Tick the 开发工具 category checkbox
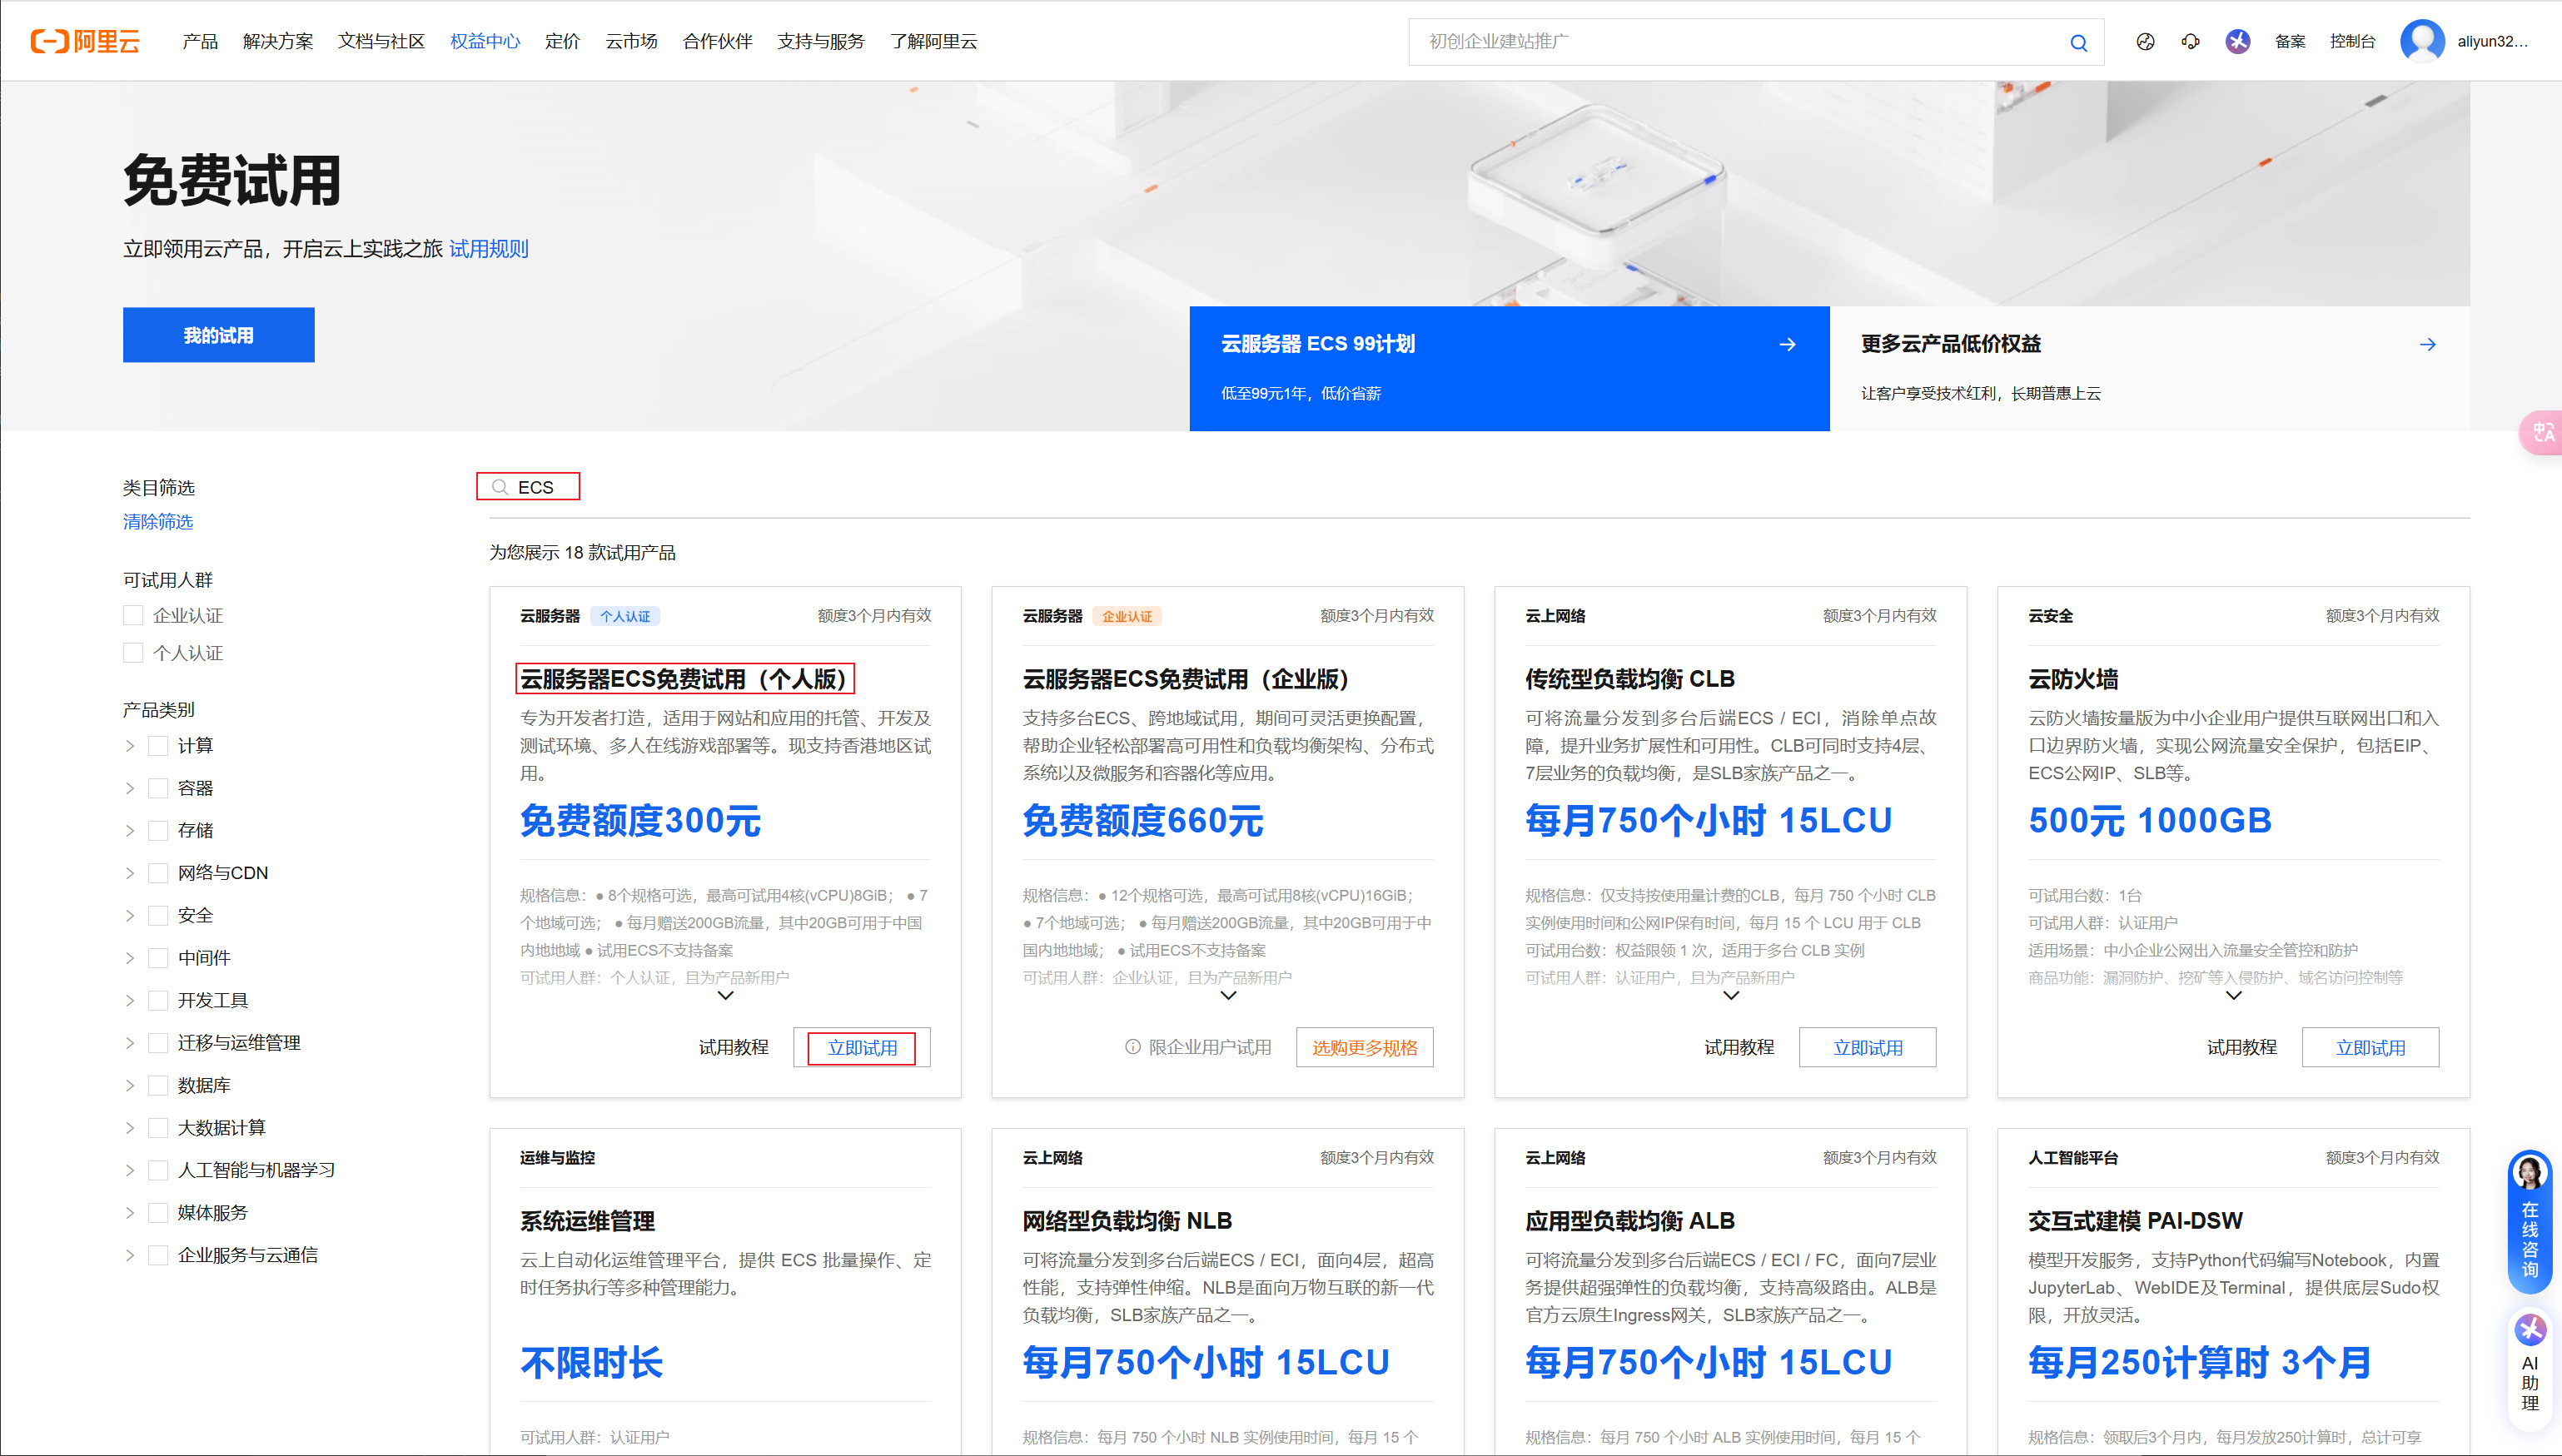 click(x=158, y=1000)
